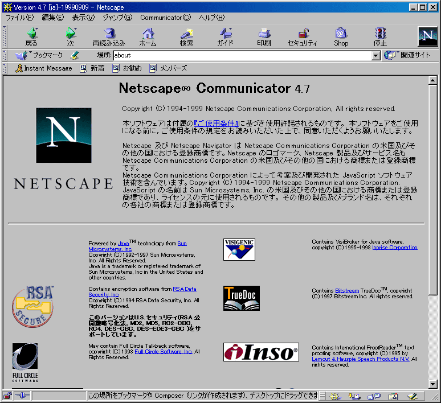441x403 pixels.
Task: Open ヘルプ(H) menu
Action: (212, 18)
